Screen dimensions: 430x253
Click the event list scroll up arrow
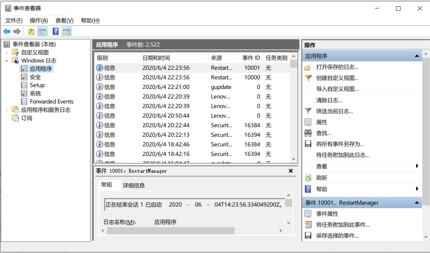294,56
